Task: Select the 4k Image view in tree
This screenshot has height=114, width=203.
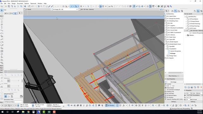Action: click(173, 54)
